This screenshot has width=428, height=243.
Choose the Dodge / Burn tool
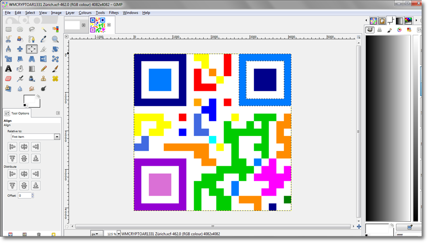[x=44, y=89]
